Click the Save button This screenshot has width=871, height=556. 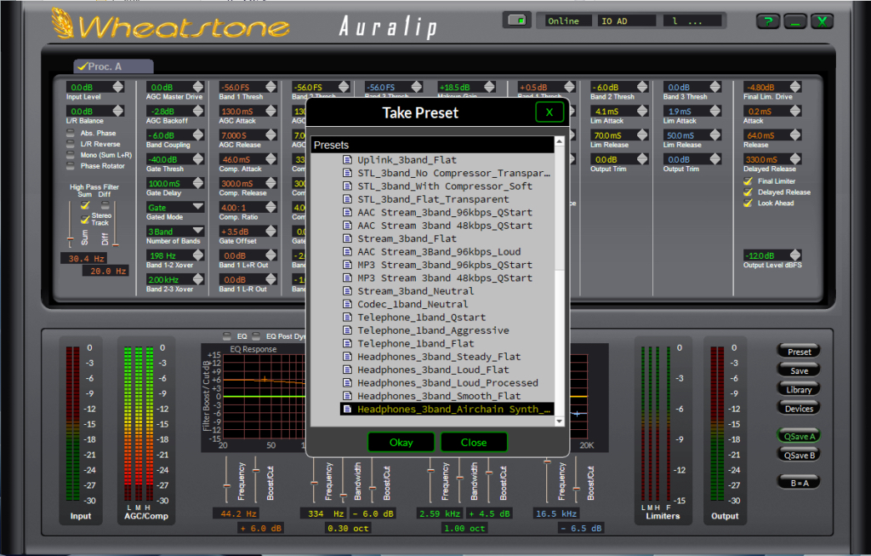tap(799, 371)
